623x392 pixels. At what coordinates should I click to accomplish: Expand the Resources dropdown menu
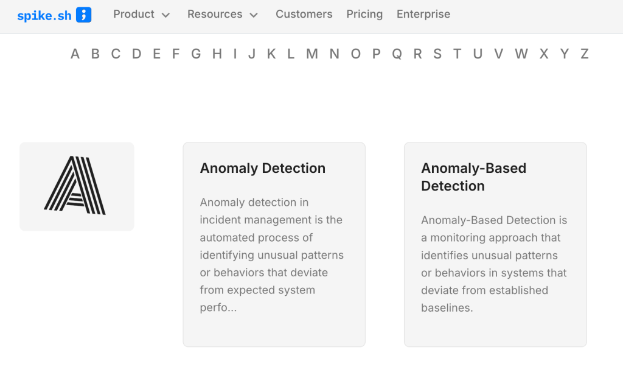click(215, 14)
